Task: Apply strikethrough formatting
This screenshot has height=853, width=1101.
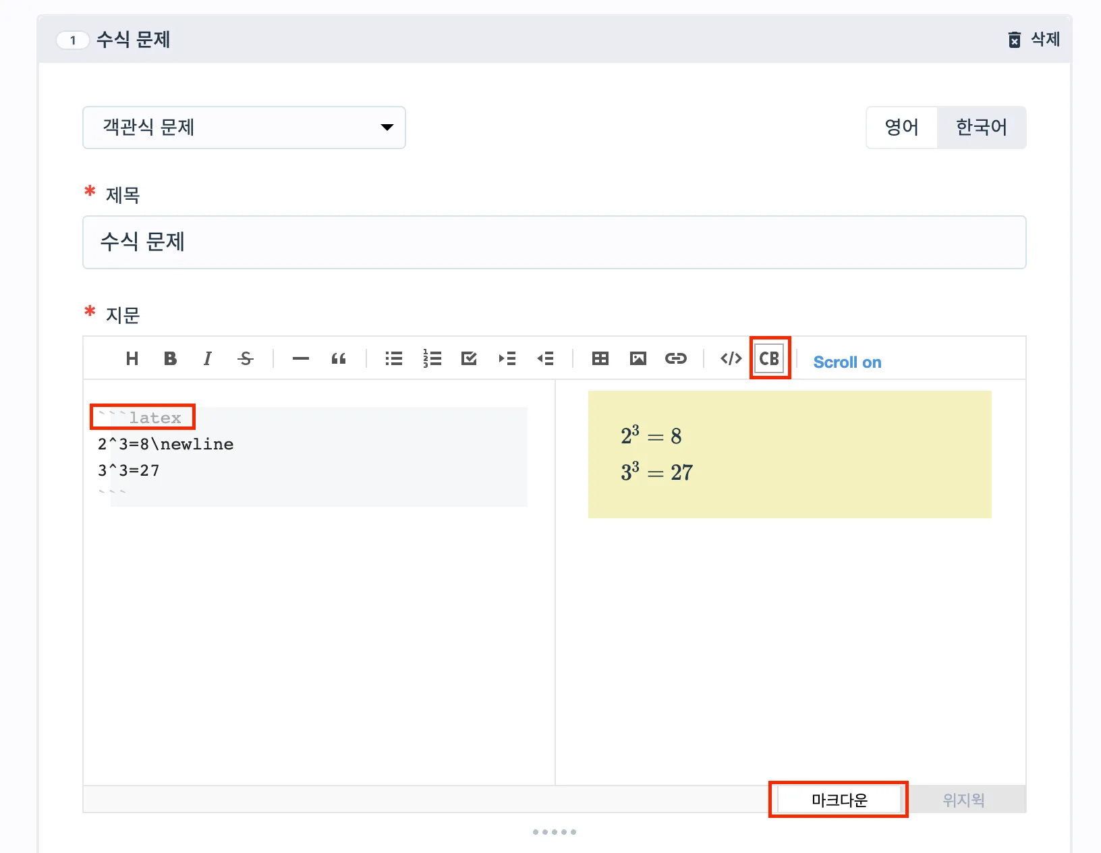Action: tap(246, 358)
